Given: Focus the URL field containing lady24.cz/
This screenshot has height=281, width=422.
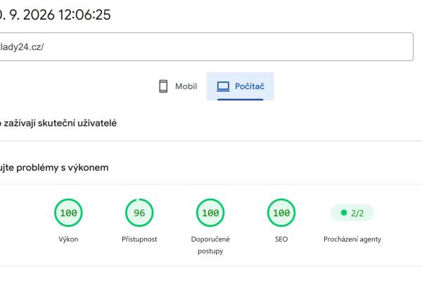Looking at the screenshot, I should coord(206,47).
